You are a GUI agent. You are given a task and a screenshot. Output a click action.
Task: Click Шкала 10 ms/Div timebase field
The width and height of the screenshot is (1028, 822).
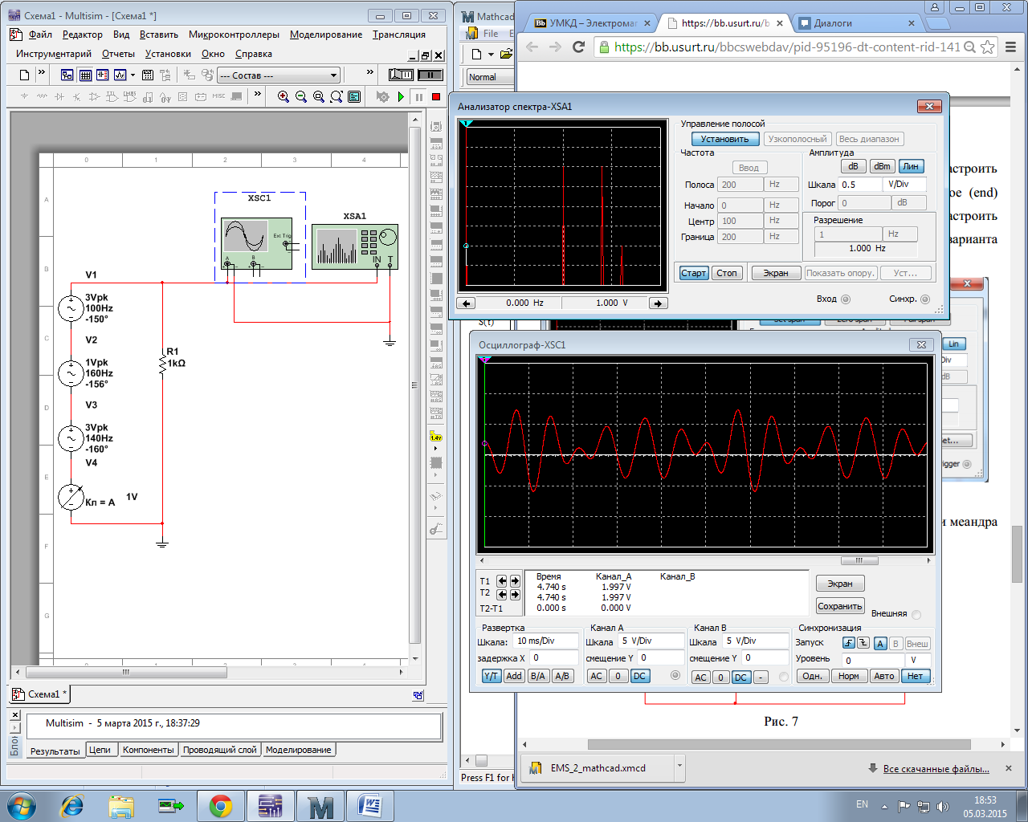click(545, 641)
